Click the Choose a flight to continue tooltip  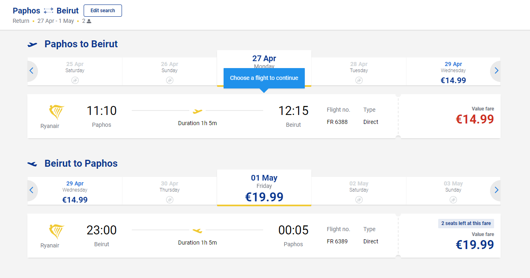(x=264, y=78)
